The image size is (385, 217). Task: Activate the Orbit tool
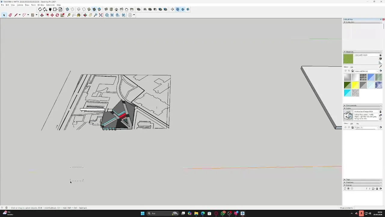85,15
